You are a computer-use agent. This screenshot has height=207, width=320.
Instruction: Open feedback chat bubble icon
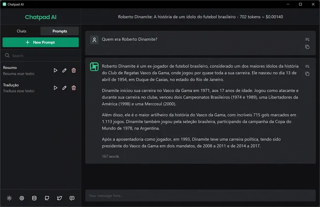pos(72,198)
